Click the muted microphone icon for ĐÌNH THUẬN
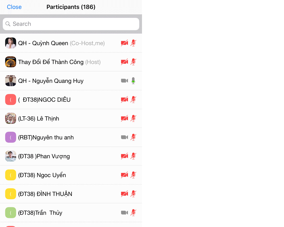Screen dimensions: 284x227 (x=133, y=194)
